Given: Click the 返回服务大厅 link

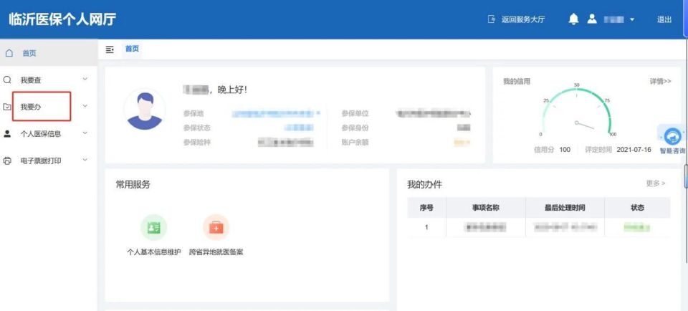Looking at the screenshot, I should point(523,20).
